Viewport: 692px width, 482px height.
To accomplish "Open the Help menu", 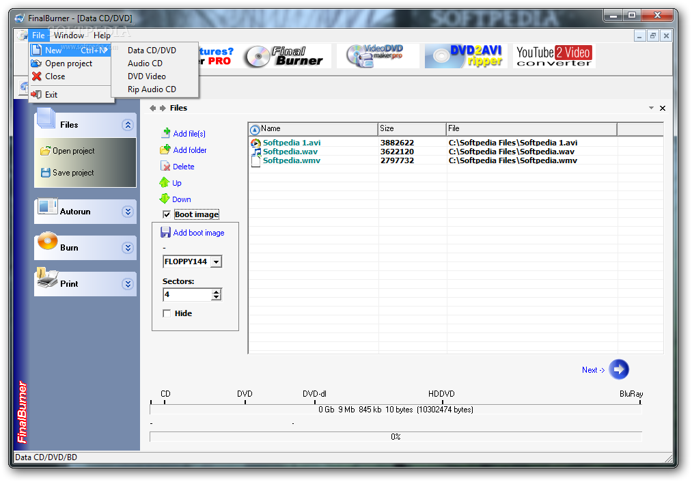I will pos(102,36).
